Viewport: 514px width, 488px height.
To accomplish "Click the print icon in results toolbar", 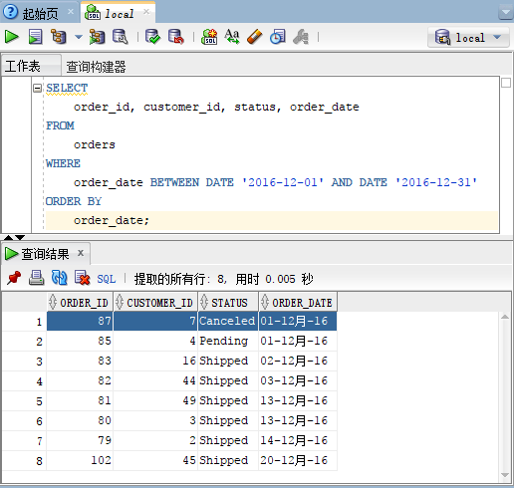I will pyautogui.click(x=36, y=278).
